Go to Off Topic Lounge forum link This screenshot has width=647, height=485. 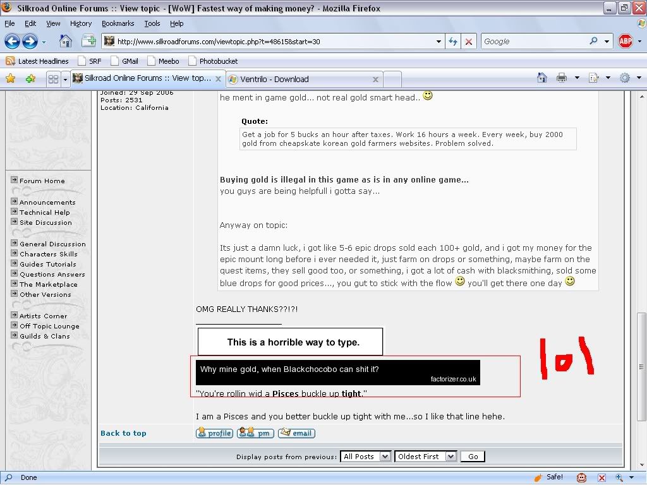point(49,326)
